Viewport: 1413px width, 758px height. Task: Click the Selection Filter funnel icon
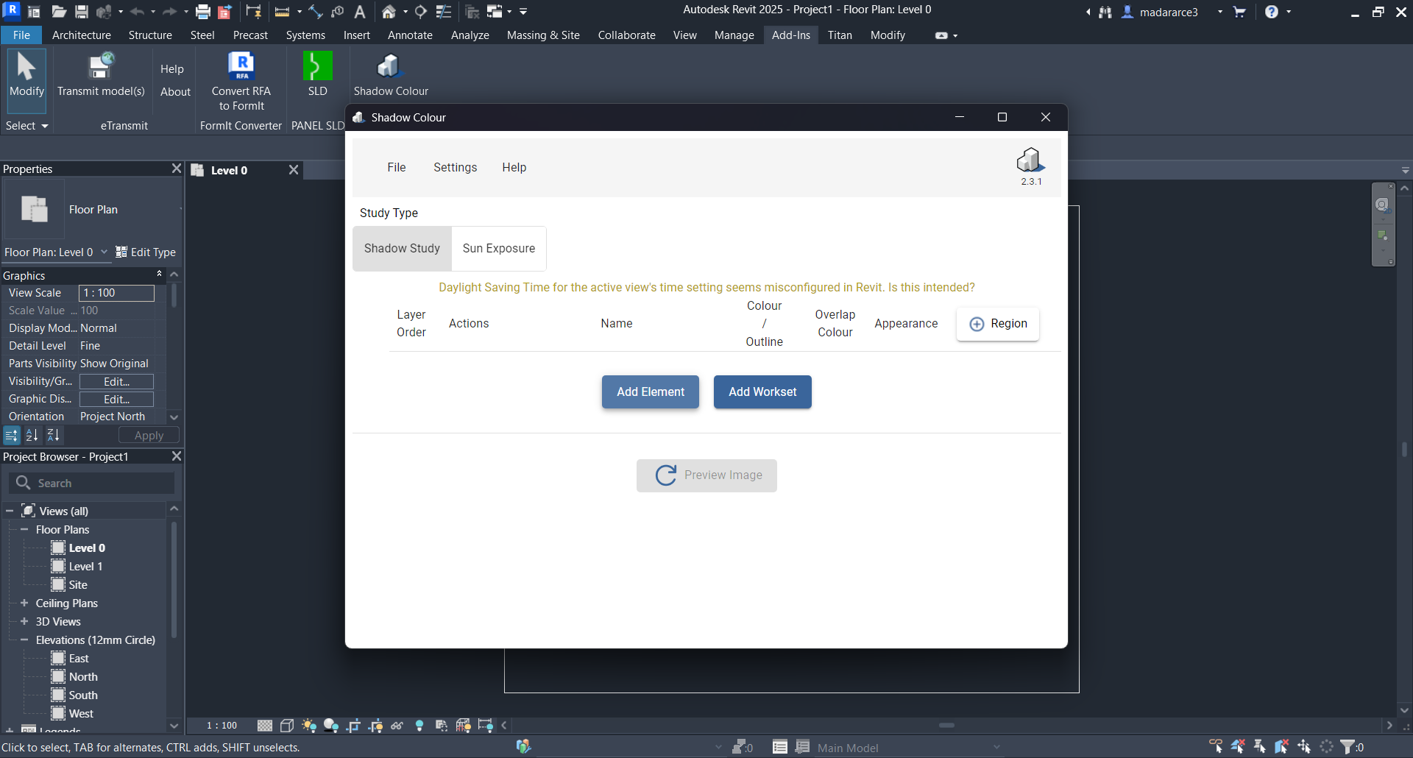point(1347,747)
